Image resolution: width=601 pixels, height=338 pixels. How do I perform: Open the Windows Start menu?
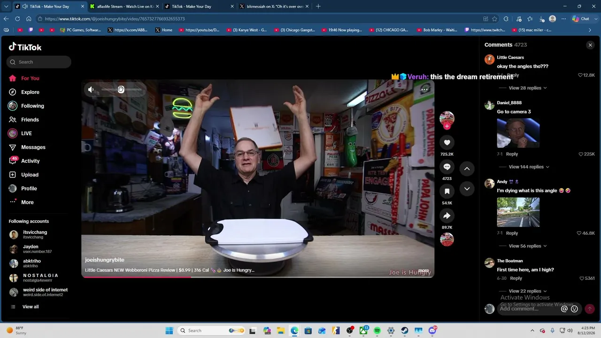tap(170, 330)
